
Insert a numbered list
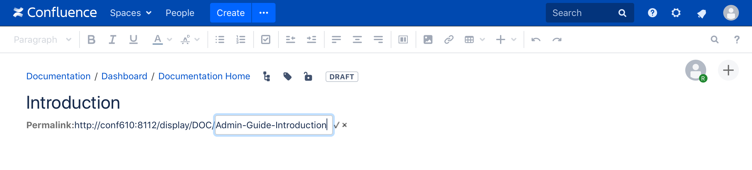point(241,39)
